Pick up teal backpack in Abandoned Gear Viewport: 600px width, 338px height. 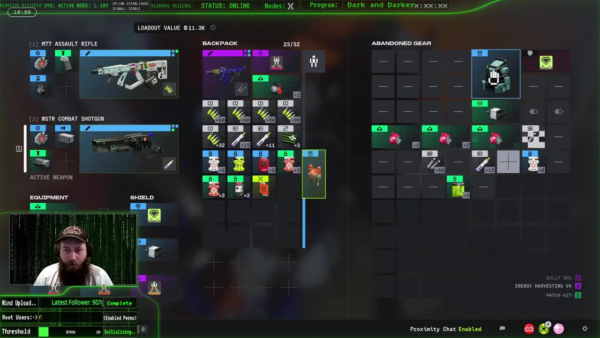click(x=496, y=74)
